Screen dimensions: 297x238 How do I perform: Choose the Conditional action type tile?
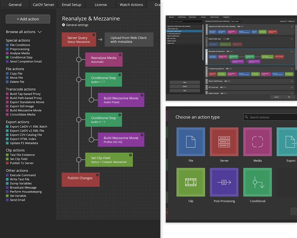258,182
